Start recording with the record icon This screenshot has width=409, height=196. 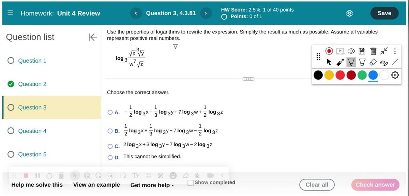(329, 51)
